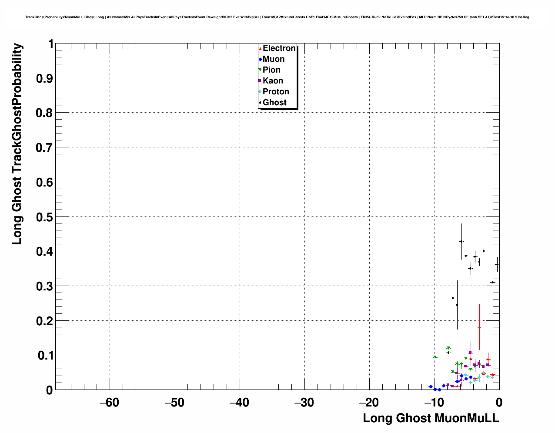Click the x-axis tick label '−60'

click(109, 403)
